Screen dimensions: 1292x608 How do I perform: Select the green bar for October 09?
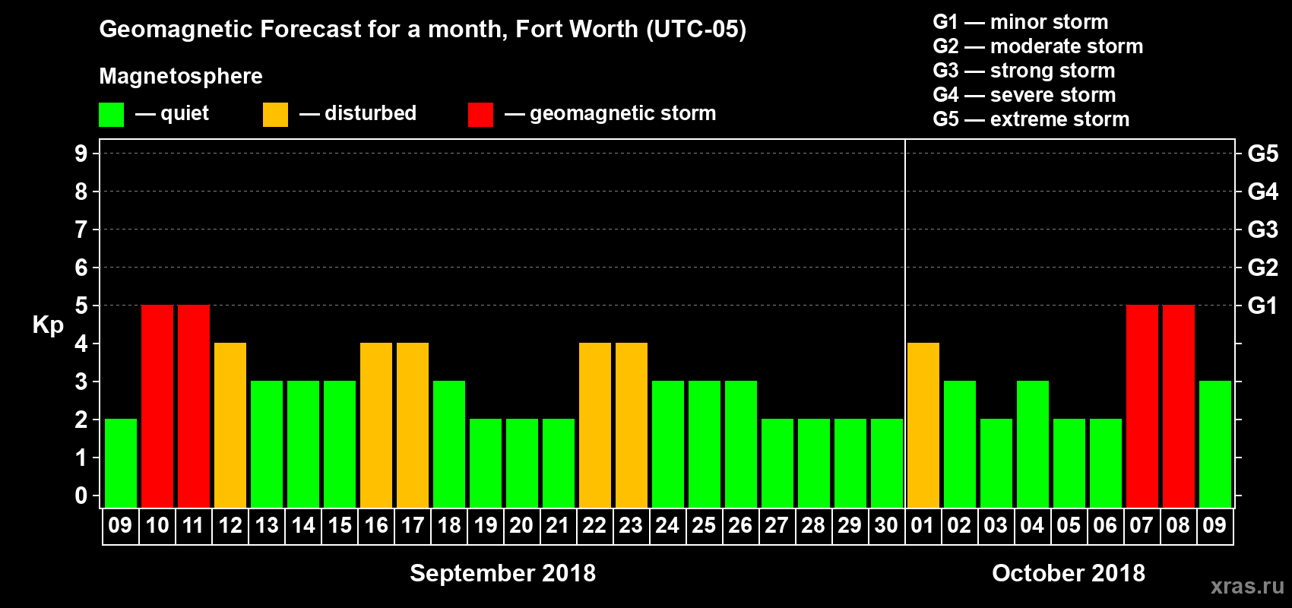(x=1215, y=444)
